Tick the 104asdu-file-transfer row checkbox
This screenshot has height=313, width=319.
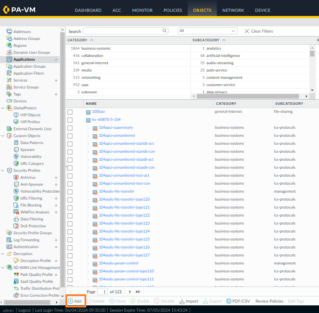(x=70, y=192)
